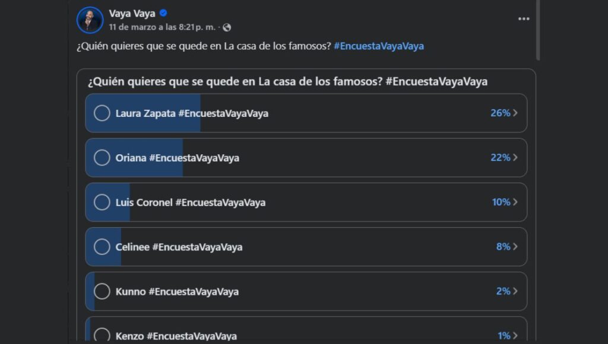
Task: Vote for Laura Zapata in the poll
Action: click(102, 113)
